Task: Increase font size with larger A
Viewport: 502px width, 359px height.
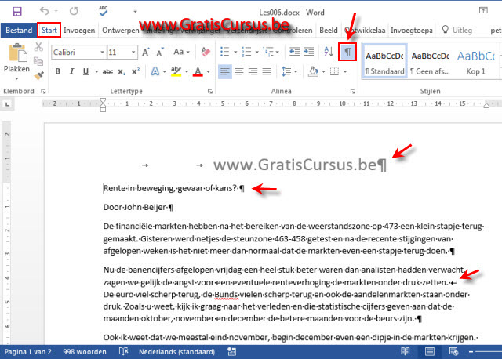Action: 146,52
